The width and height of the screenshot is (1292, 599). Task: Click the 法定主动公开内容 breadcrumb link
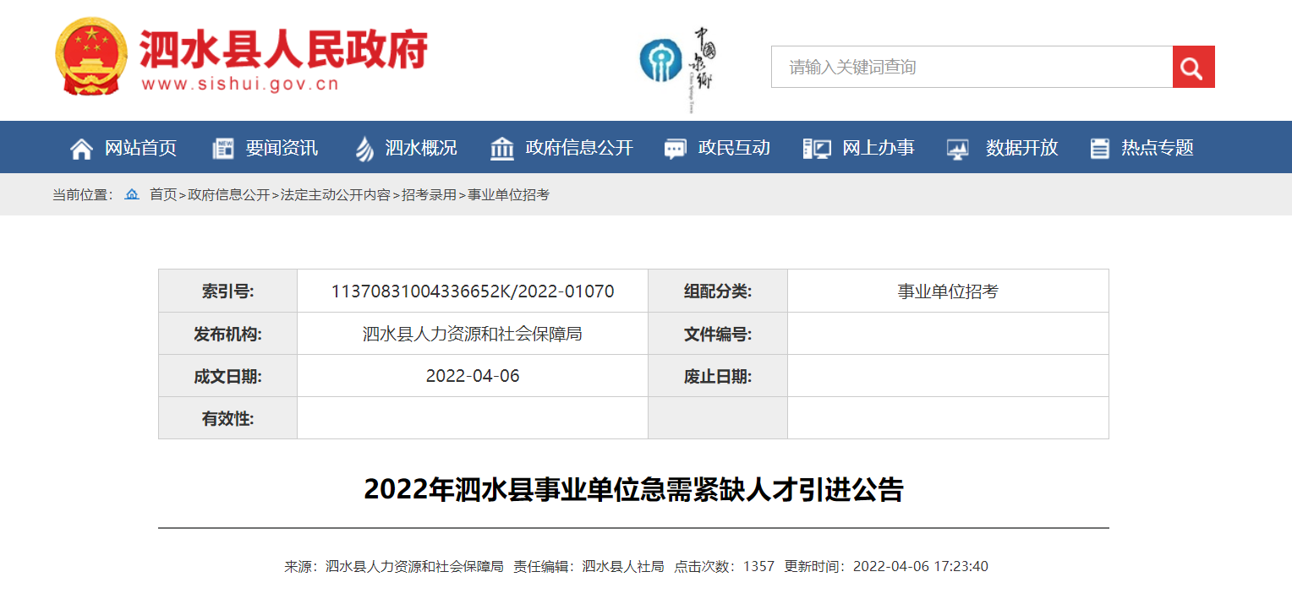336,195
